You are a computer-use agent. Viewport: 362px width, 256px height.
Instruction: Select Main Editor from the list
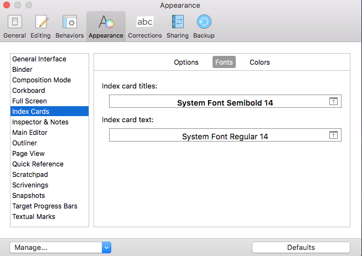pos(30,133)
